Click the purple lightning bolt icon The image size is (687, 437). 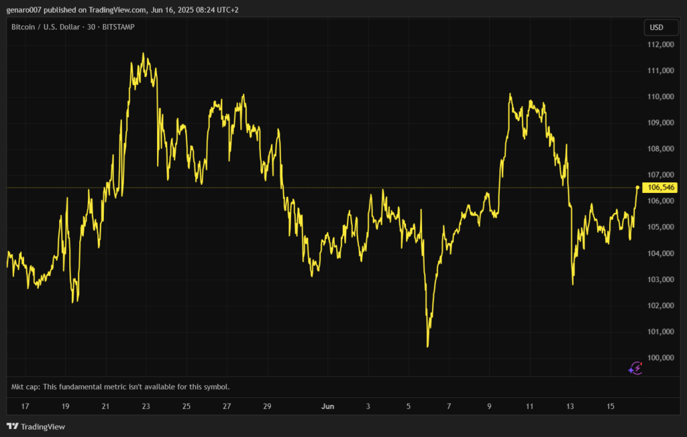point(635,367)
